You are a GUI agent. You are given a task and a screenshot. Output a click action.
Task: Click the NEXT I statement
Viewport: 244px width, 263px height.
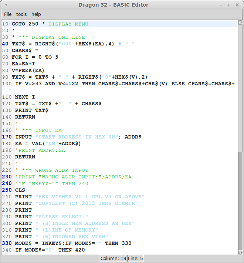(x=25, y=97)
